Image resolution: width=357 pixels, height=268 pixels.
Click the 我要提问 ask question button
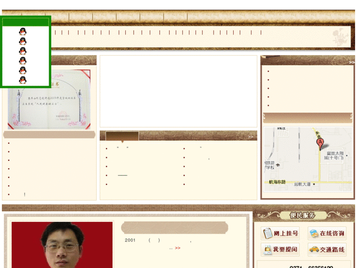(280, 249)
